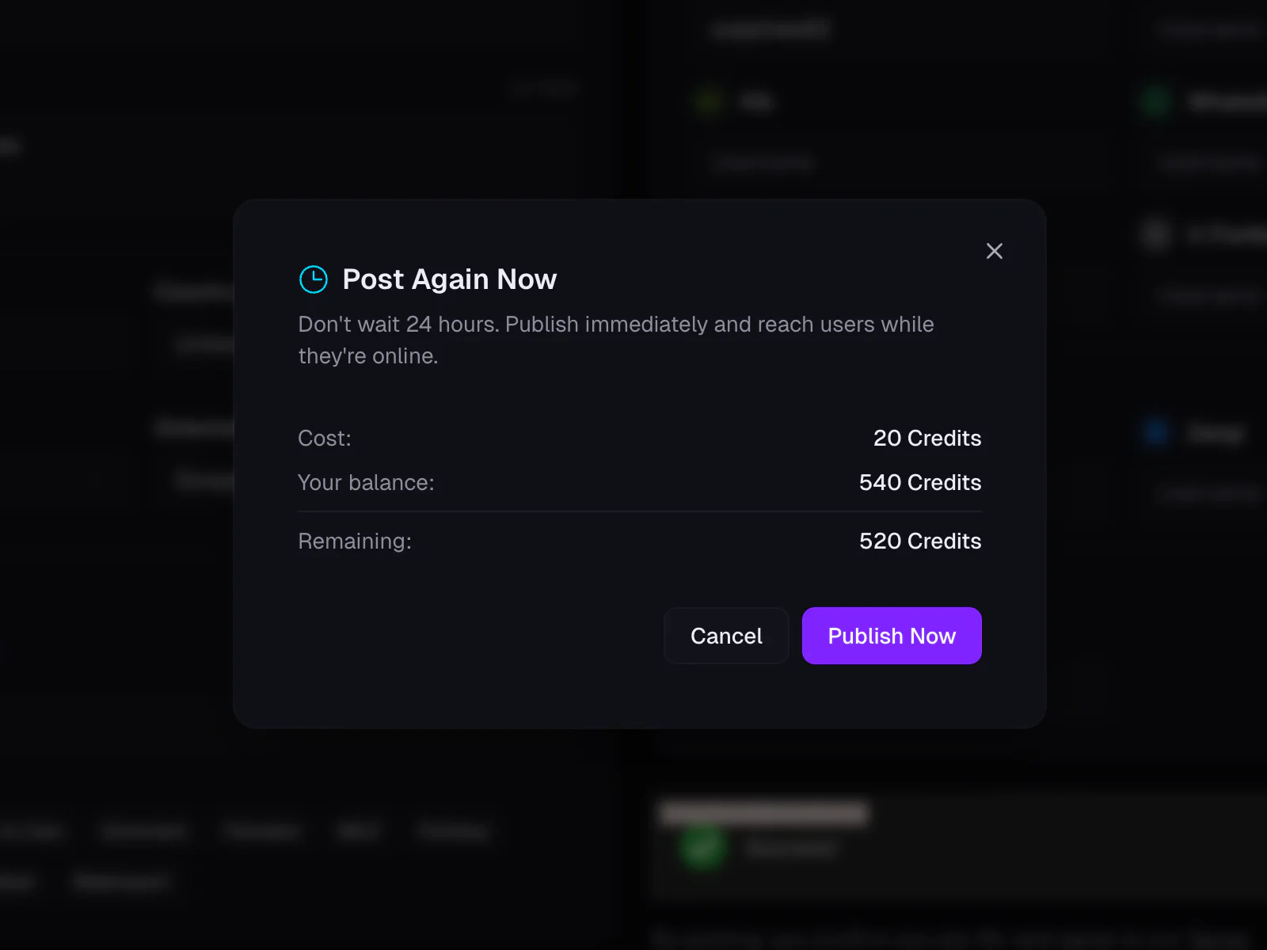Viewport: 1267px width, 950px height.
Task: Click the blue status dot on the right sidebar
Action: (x=1155, y=432)
